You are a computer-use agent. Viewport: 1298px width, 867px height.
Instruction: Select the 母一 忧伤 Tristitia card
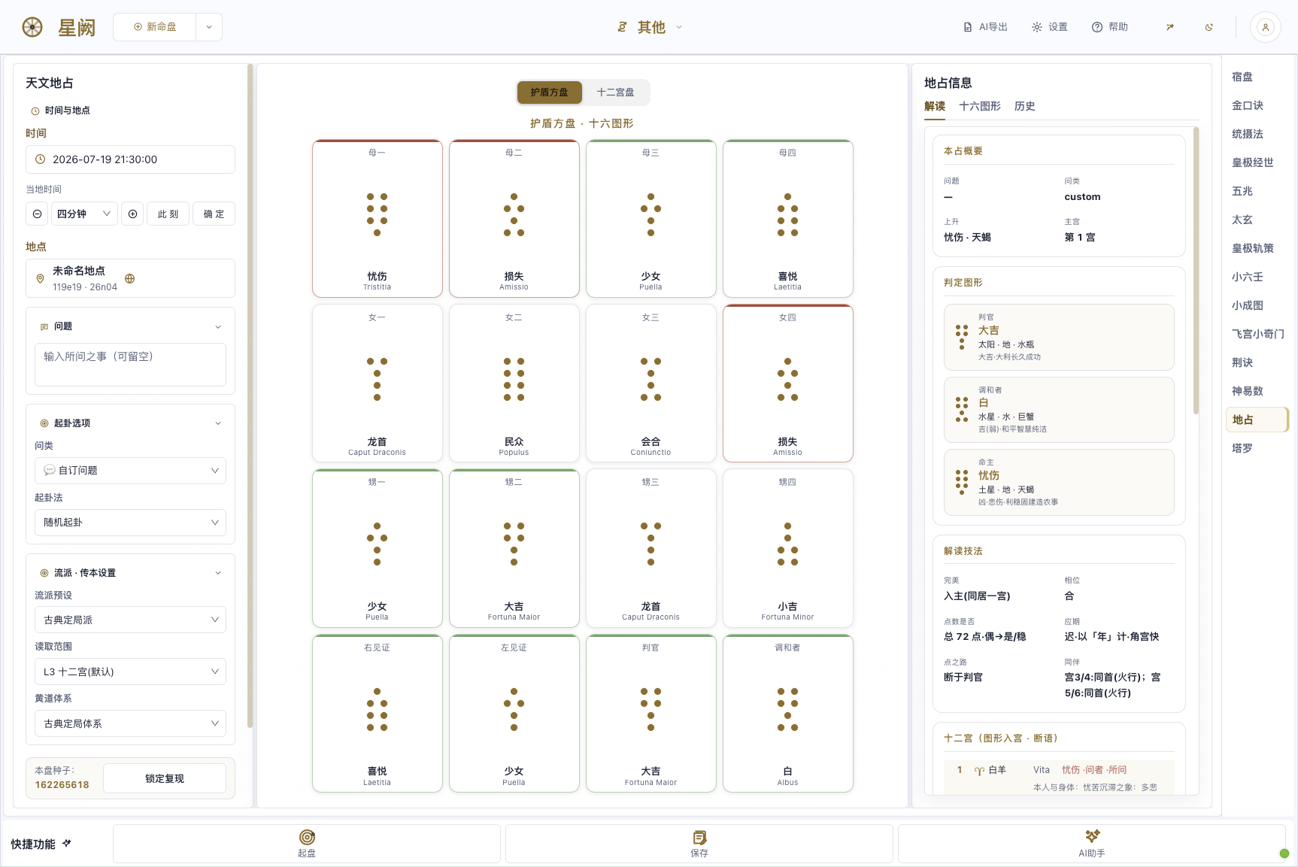click(x=378, y=218)
